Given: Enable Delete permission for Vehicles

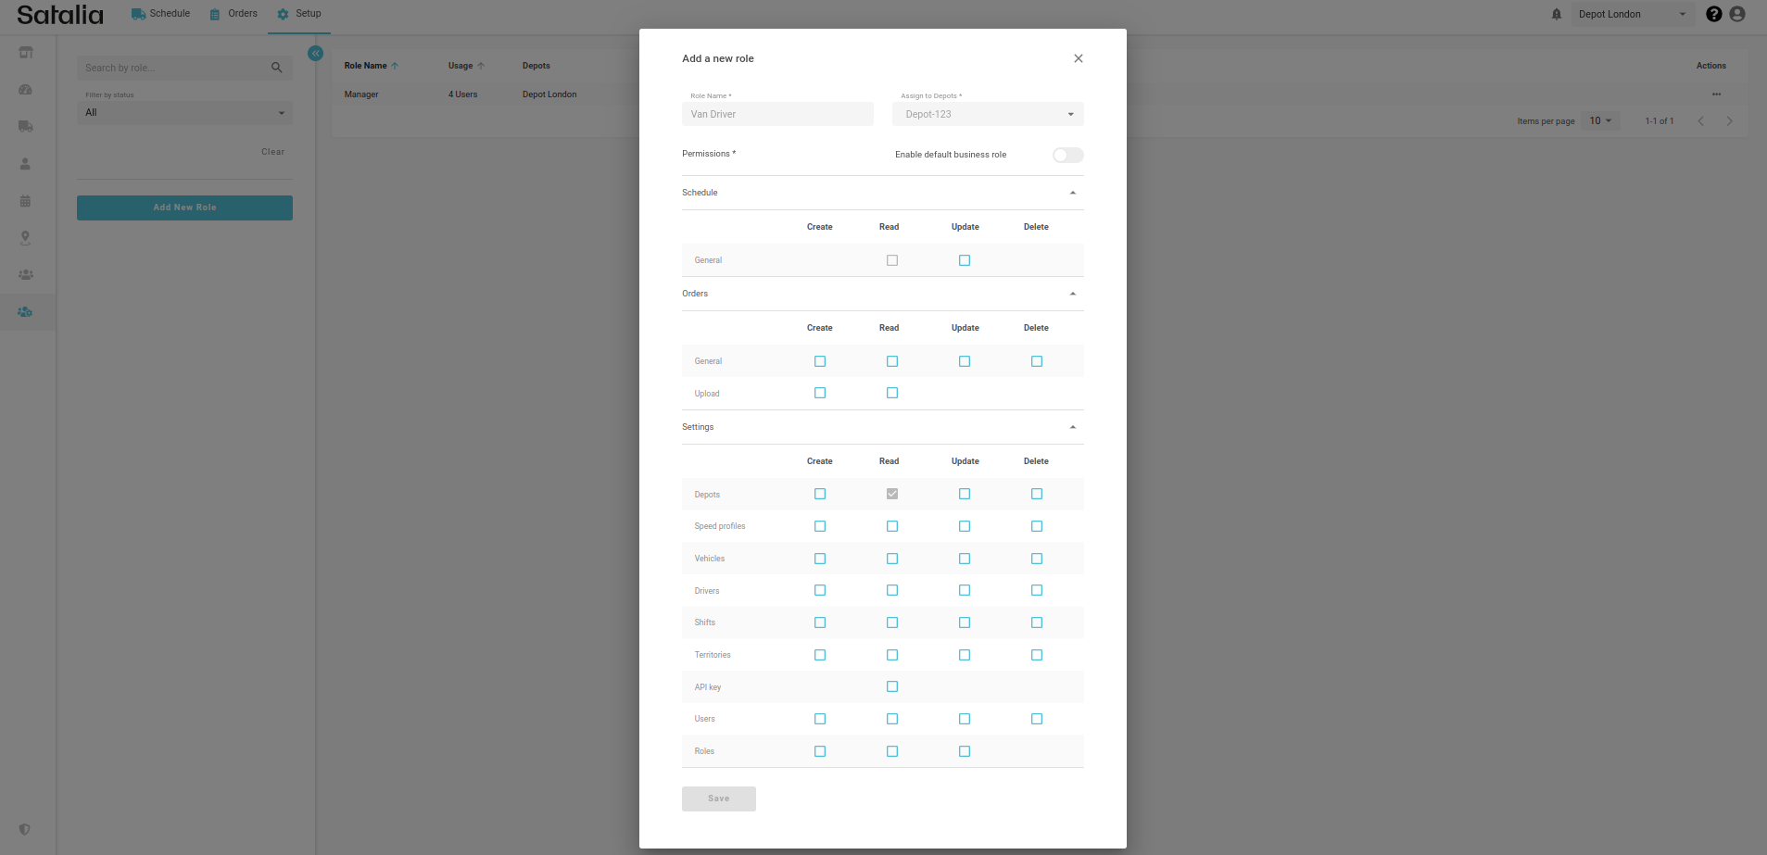Looking at the screenshot, I should (x=1037, y=559).
